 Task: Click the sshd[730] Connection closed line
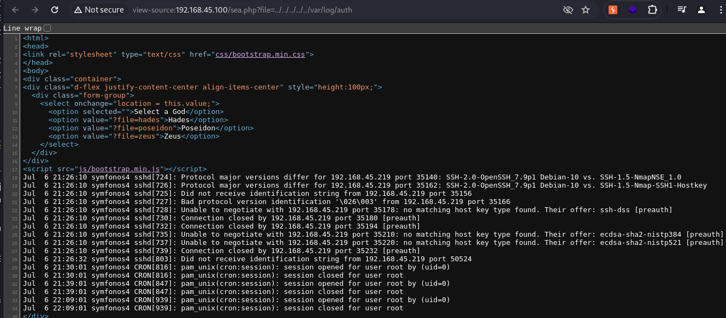(221, 218)
